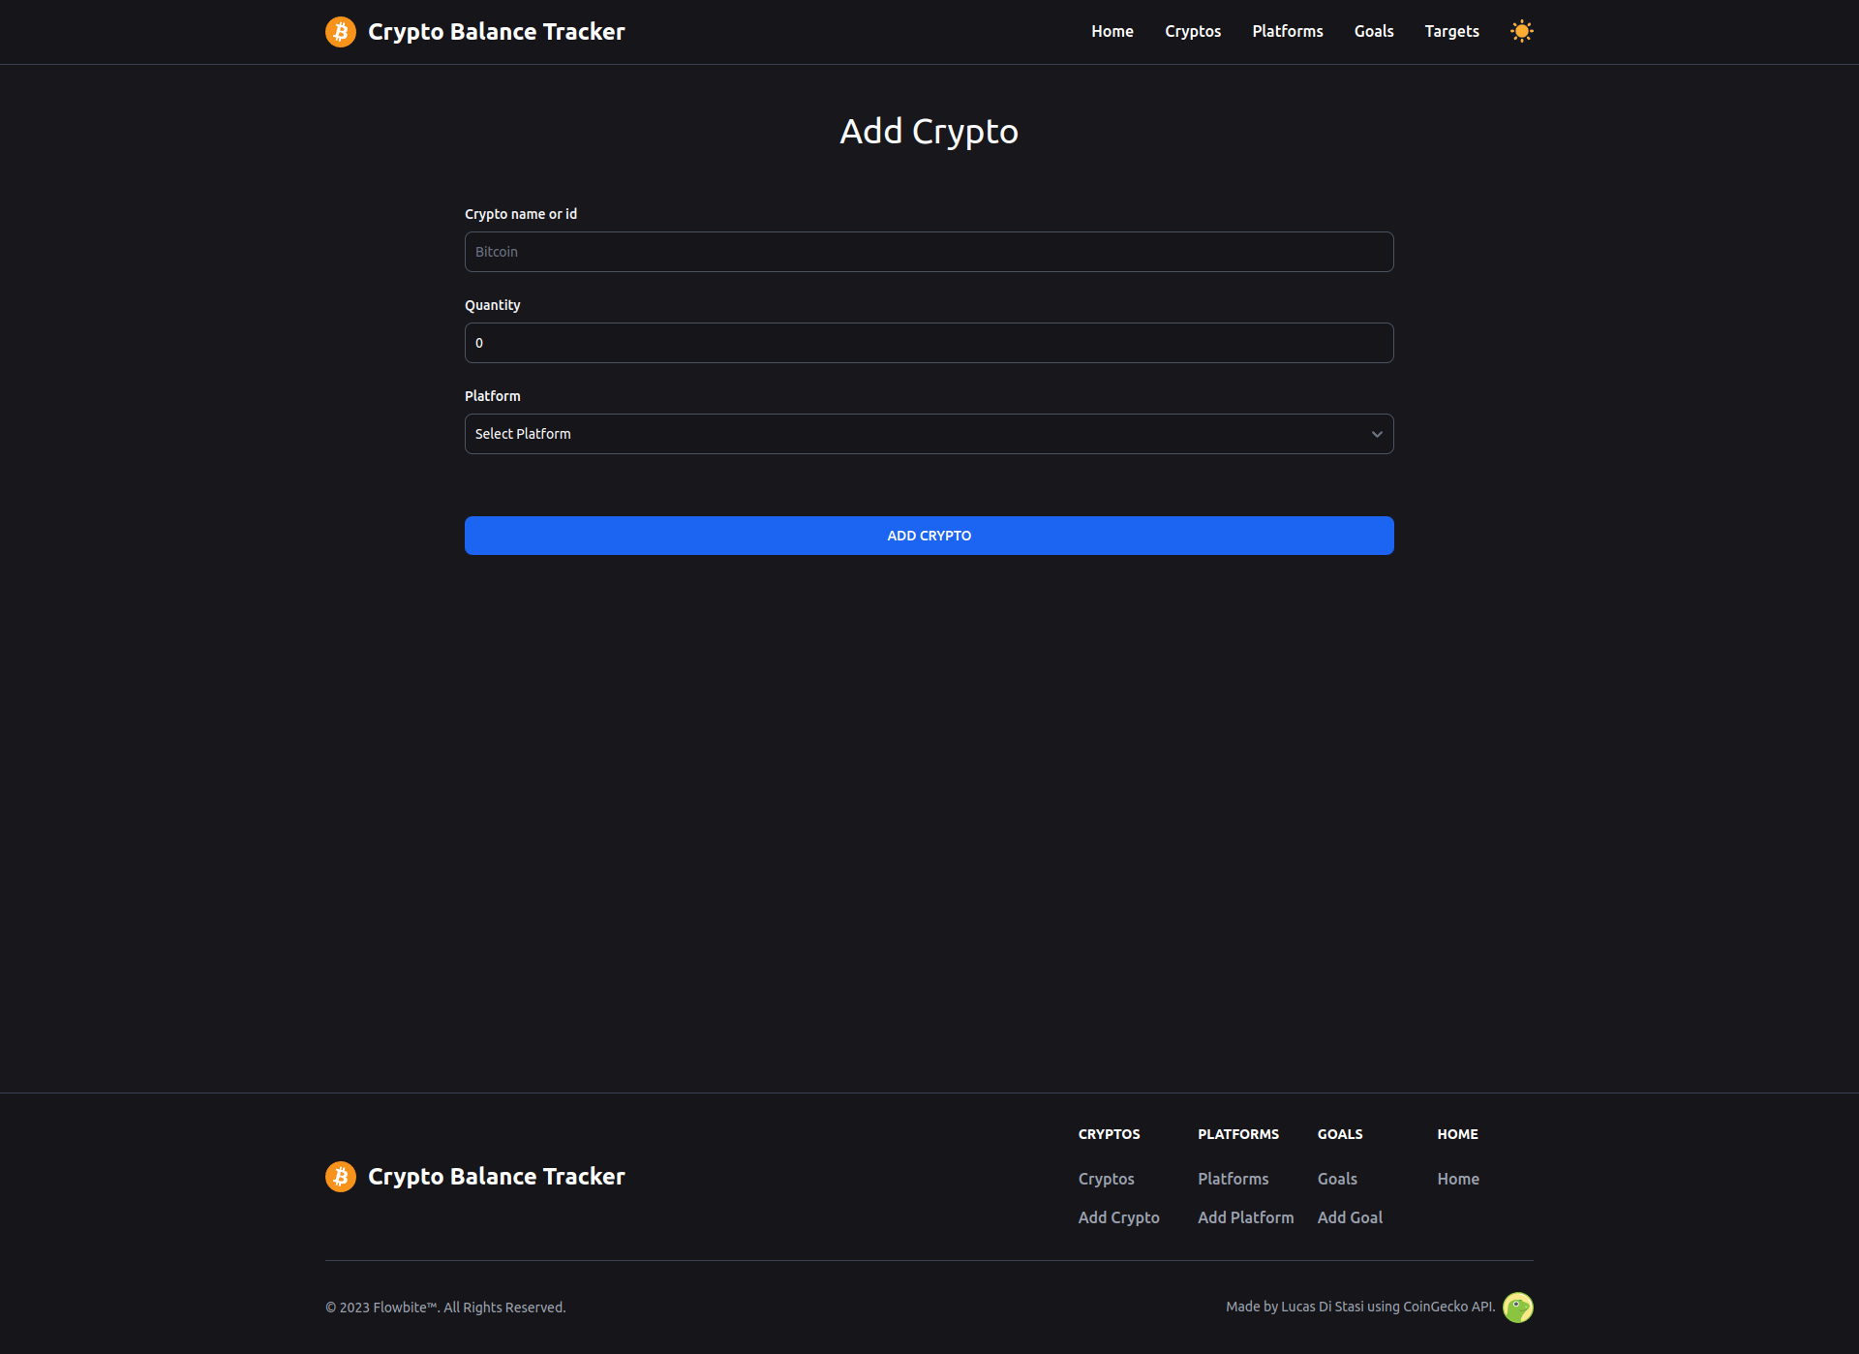
Task: Open the footer Cryptos link
Action: [1107, 1179]
